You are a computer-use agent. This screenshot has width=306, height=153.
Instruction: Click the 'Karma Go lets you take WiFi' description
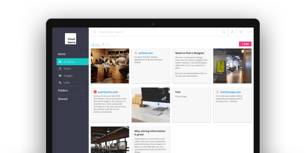pyautogui.click(x=110, y=104)
